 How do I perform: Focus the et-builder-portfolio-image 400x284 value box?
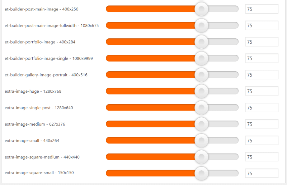point(262,42)
